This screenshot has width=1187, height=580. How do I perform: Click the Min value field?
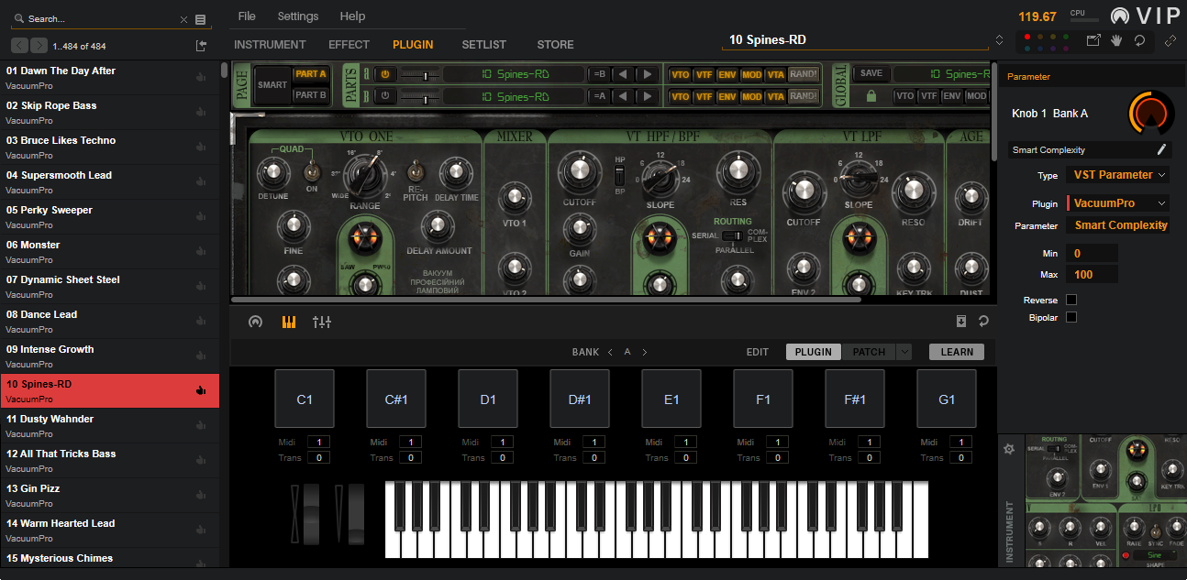pos(1092,254)
